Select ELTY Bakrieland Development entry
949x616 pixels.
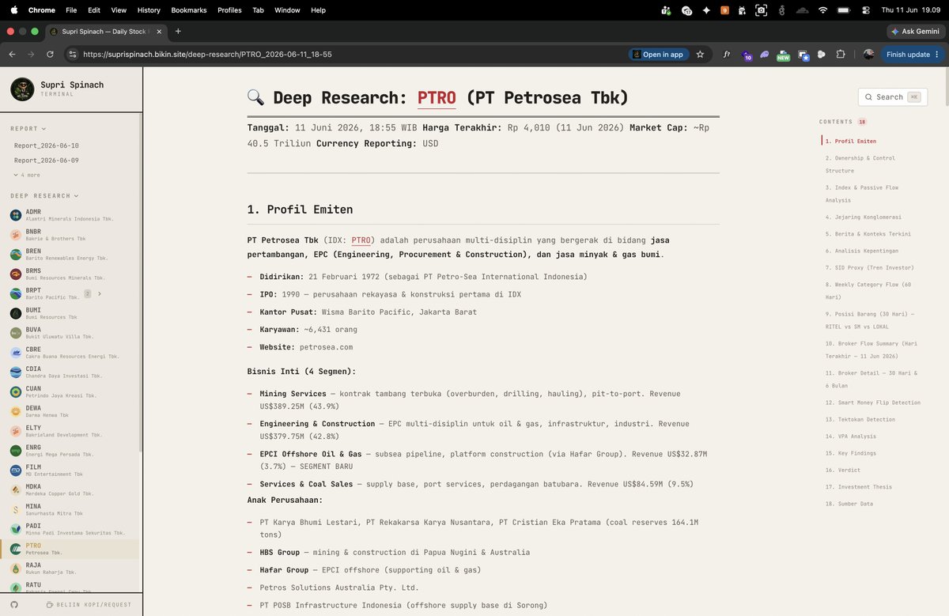point(71,431)
